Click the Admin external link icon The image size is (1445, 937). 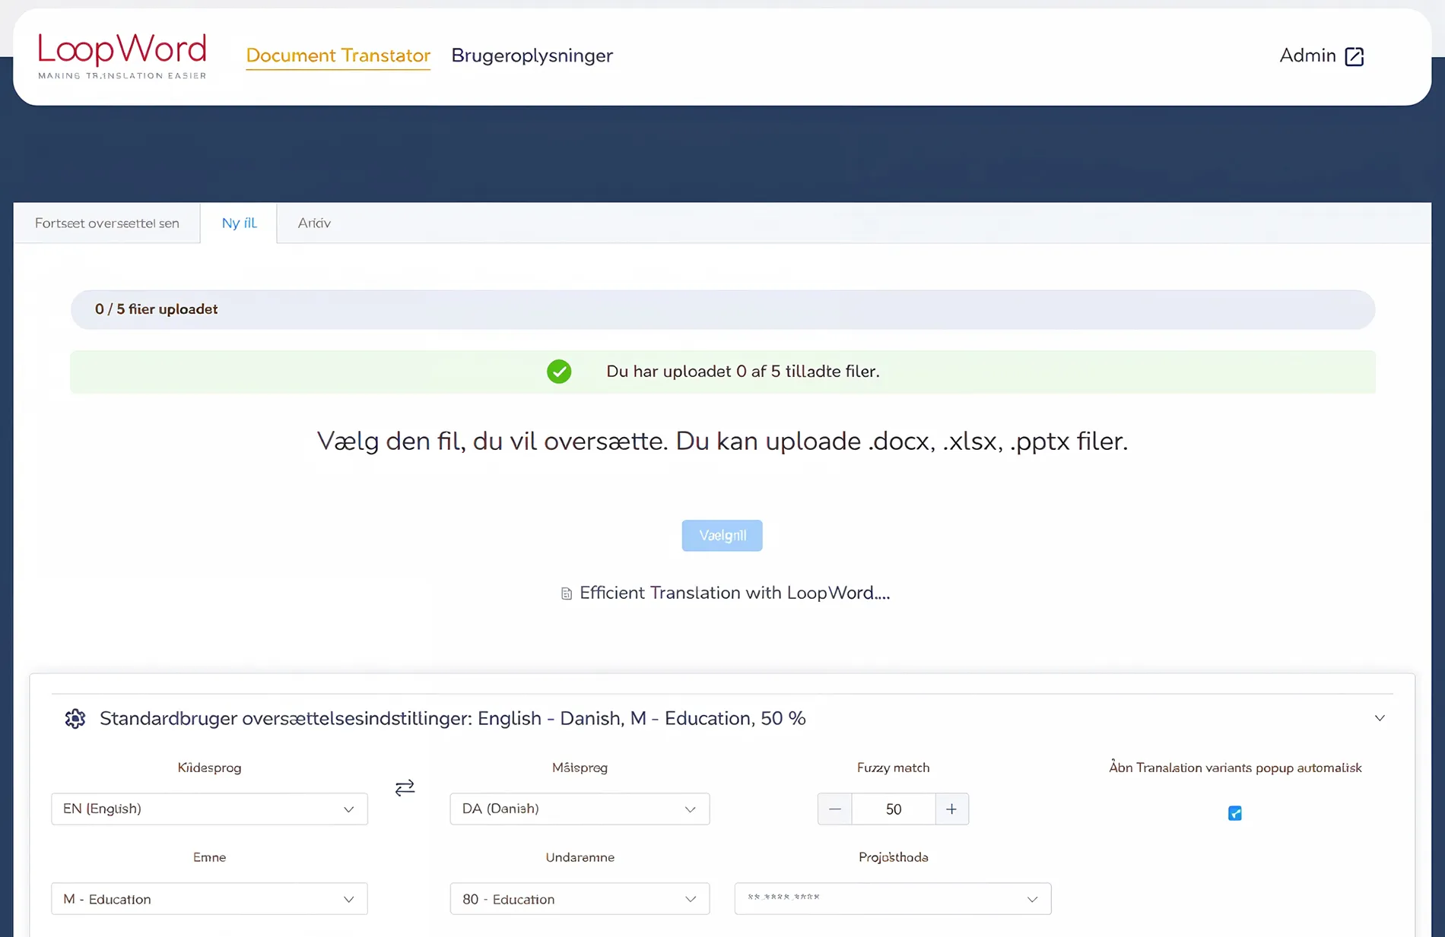pyautogui.click(x=1354, y=57)
